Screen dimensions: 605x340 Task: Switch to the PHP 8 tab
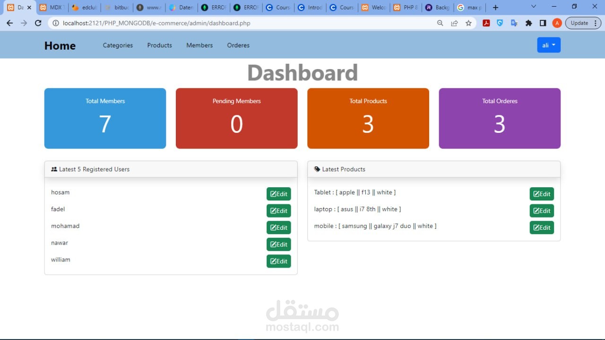point(406,8)
